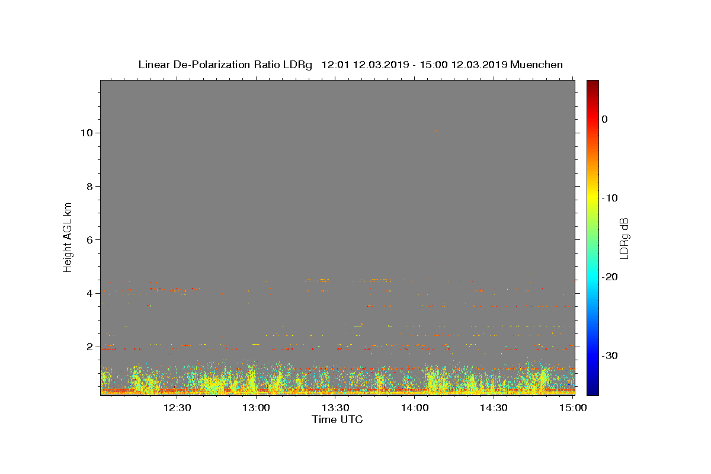The width and height of the screenshot is (711, 474).
Task: Click the 'LDRg dB' colorbar label
Action: 623,238
